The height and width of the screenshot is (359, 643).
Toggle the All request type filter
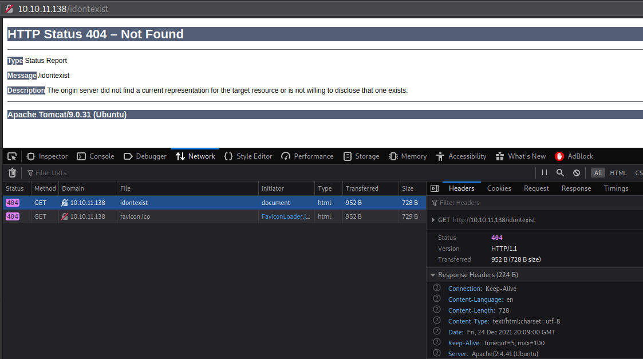click(598, 173)
